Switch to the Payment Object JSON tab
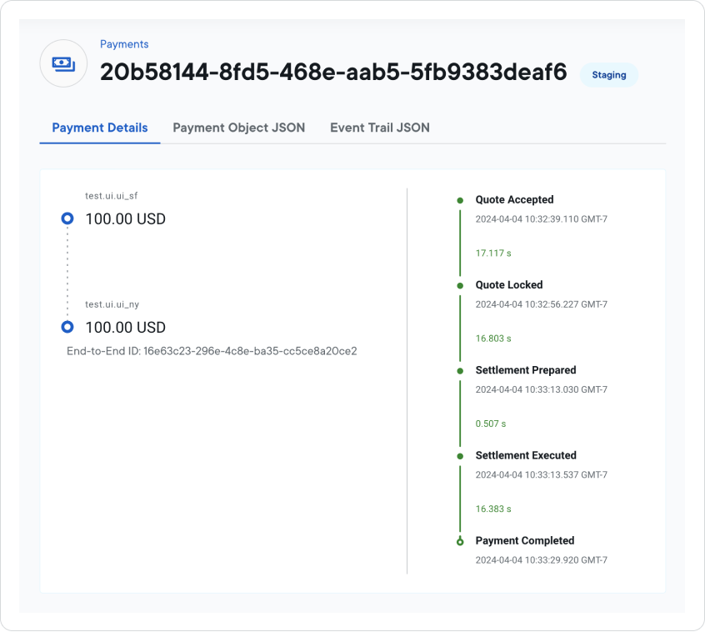The image size is (705, 632). click(238, 128)
